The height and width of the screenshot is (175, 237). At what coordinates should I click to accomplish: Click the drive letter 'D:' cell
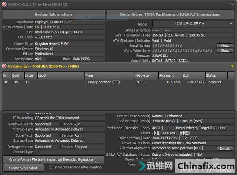(28, 82)
